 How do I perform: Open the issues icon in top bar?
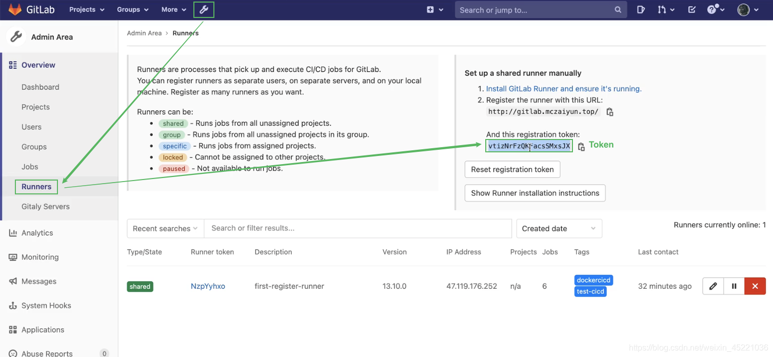641,10
